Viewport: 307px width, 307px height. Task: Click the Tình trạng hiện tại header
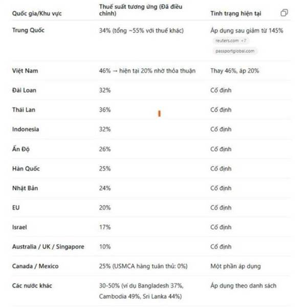click(x=236, y=13)
